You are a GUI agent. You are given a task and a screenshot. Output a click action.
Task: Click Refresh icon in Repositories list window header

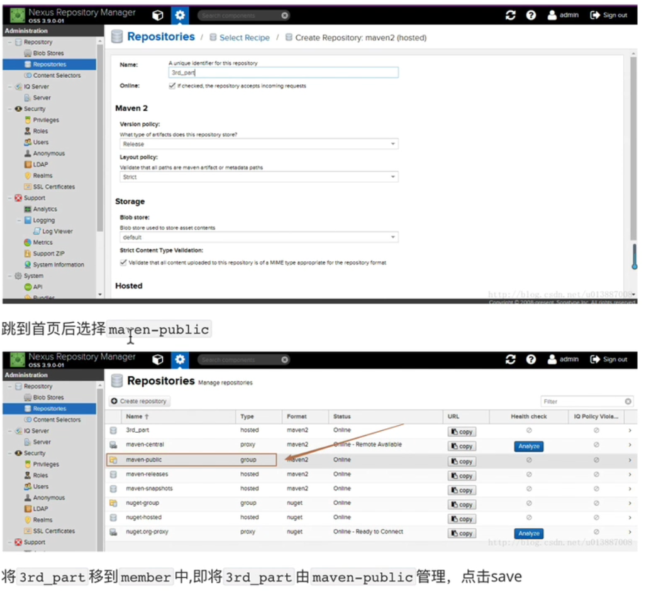pyautogui.click(x=511, y=360)
